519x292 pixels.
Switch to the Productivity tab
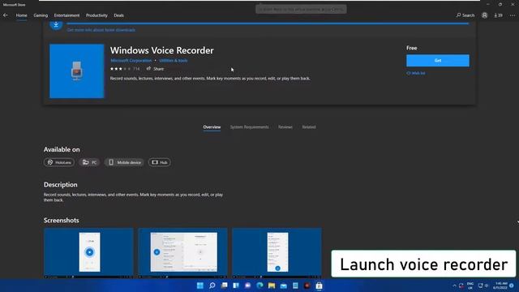click(x=97, y=15)
